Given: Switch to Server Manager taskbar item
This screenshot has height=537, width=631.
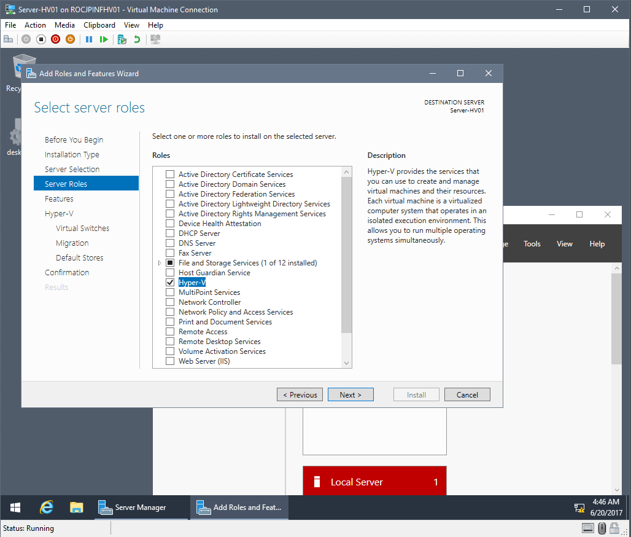Looking at the screenshot, I should (x=141, y=508).
